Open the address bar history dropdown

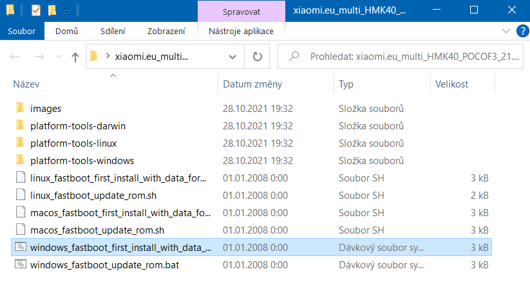[232, 57]
